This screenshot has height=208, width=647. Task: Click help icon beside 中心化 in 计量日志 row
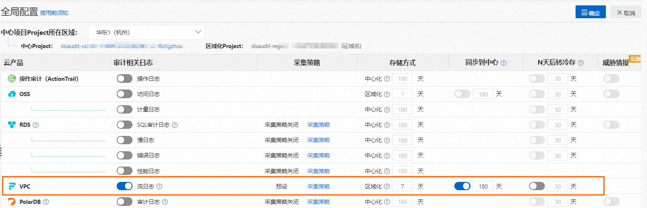coord(387,109)
